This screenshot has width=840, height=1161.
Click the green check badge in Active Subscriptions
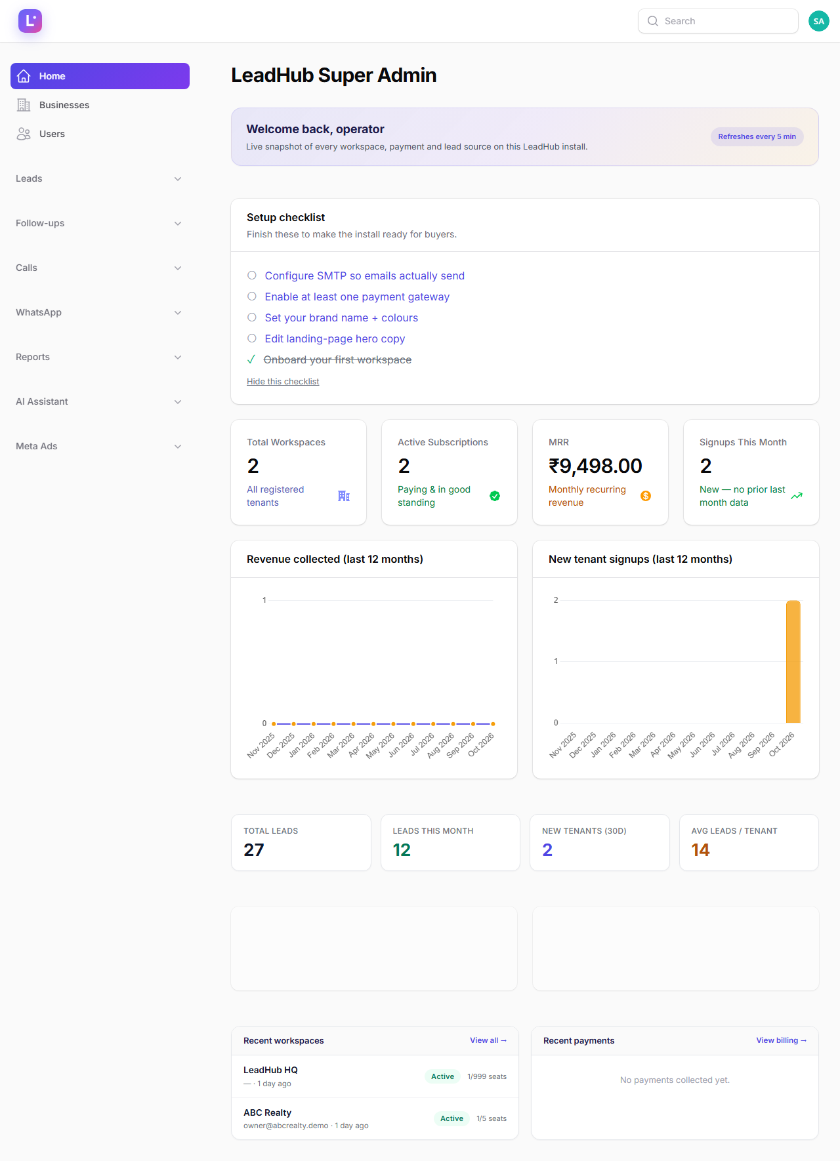495,496
